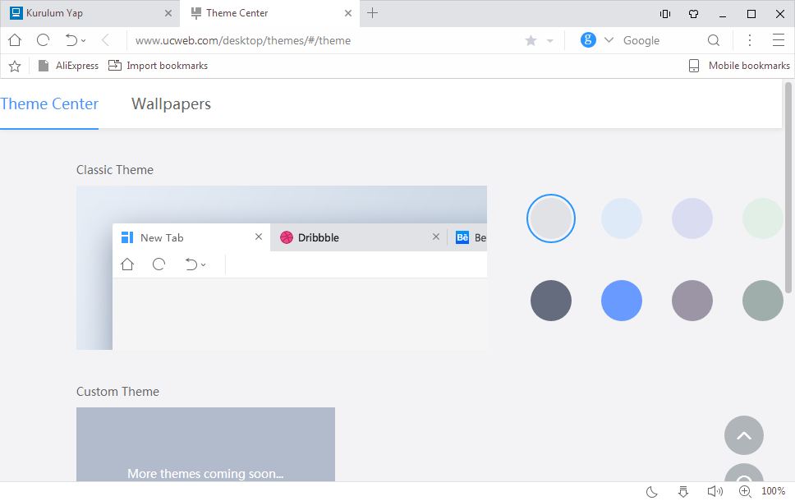Open the three-dot more options menu
Viewport: 795px width, 501px height.
[x=749, y=40]
